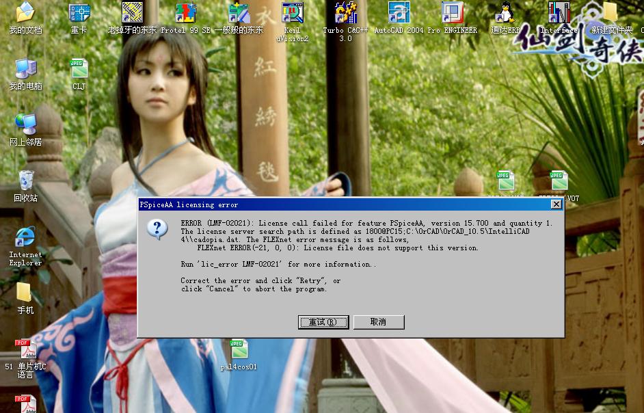Image resolution: width=644 pixels, height=413 pixels.
Task: Select the Protel 99 SE shortcut
Action: click(x=185, y=12)
